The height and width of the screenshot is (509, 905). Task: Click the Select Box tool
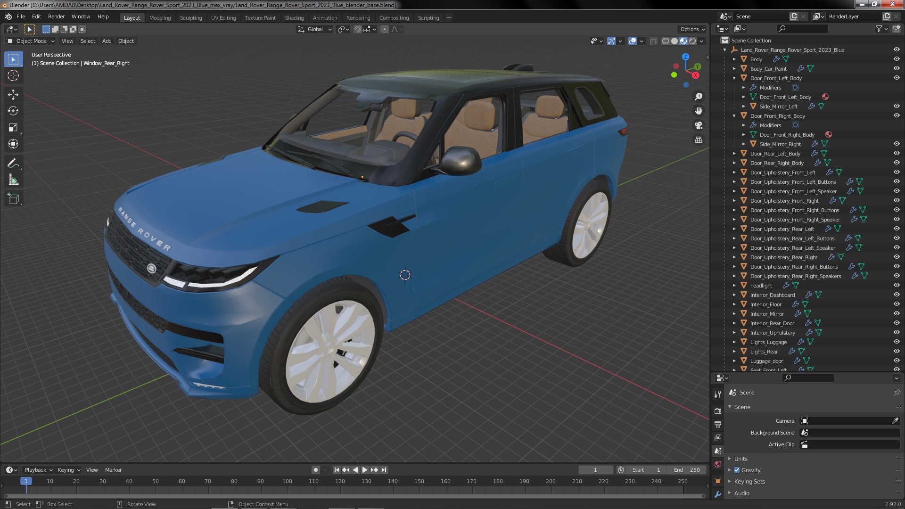point(13,59)
